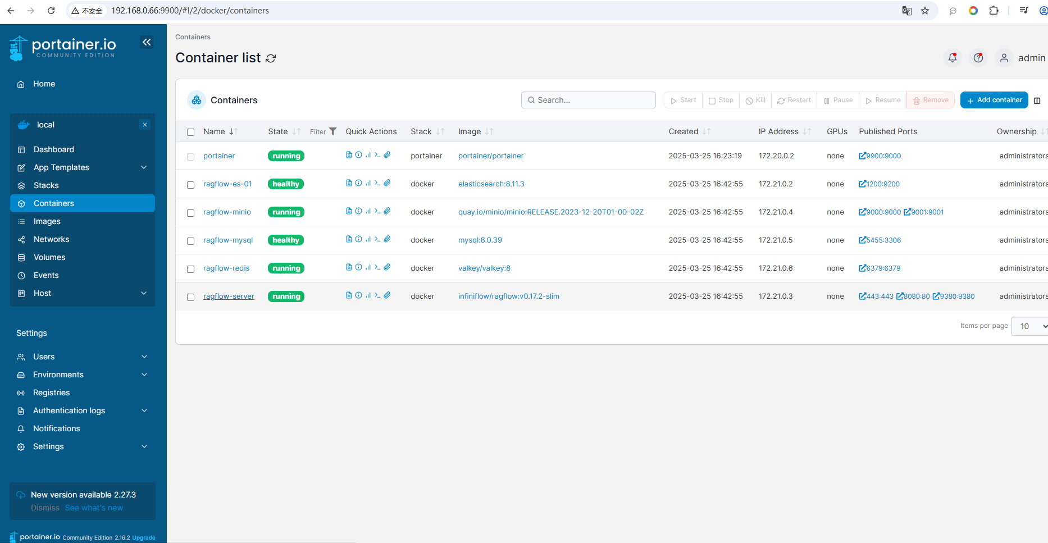
Task: Tick the ragflow-es-01 checkbox
Action: (x=190, y=185)
